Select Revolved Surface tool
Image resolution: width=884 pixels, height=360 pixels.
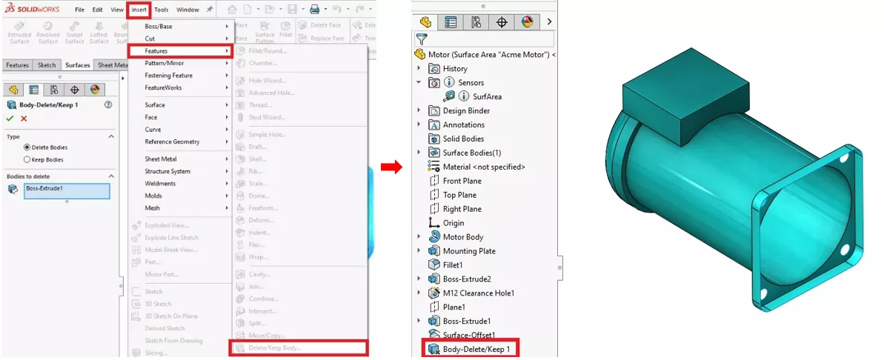pyautogui.click(x=47, y=33)
